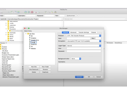Open the Local site path dropdown arrow
The width and height of the screenshot is (127, 95).
[x=62, y=19]
